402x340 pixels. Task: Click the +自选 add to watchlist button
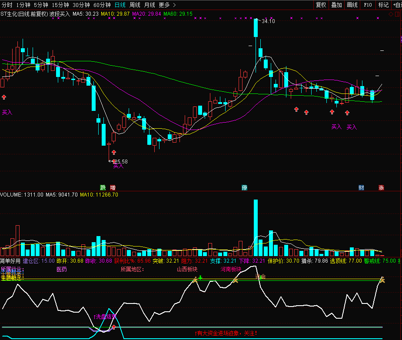[397, 5]
